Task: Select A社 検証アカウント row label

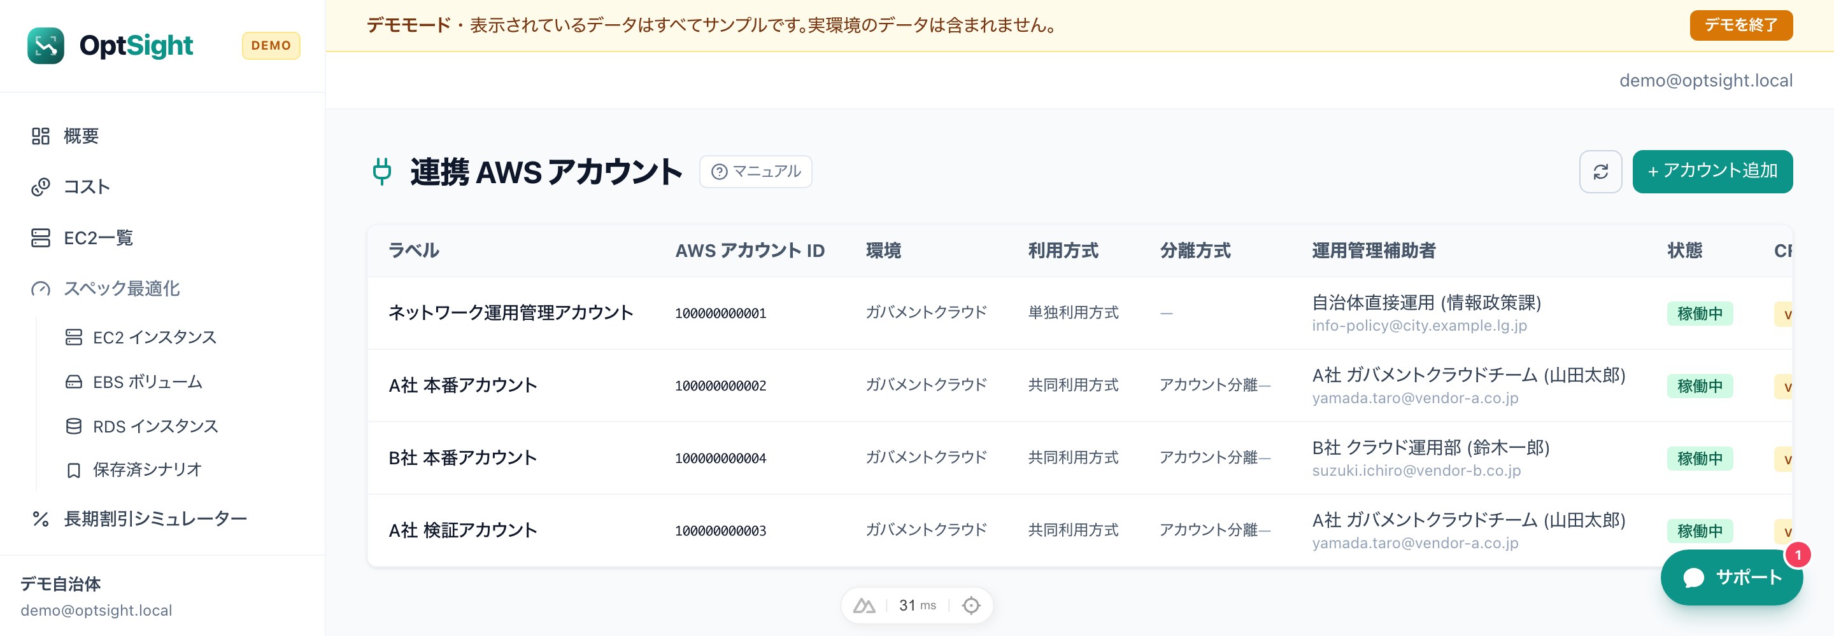Action: coord(463,530)
